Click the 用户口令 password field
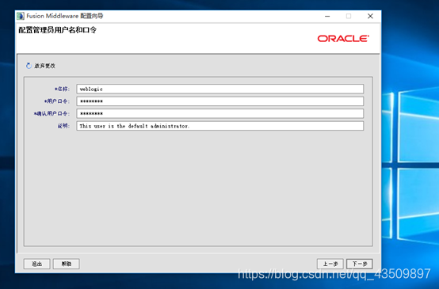The image size is (439, 289). point(220,101)
